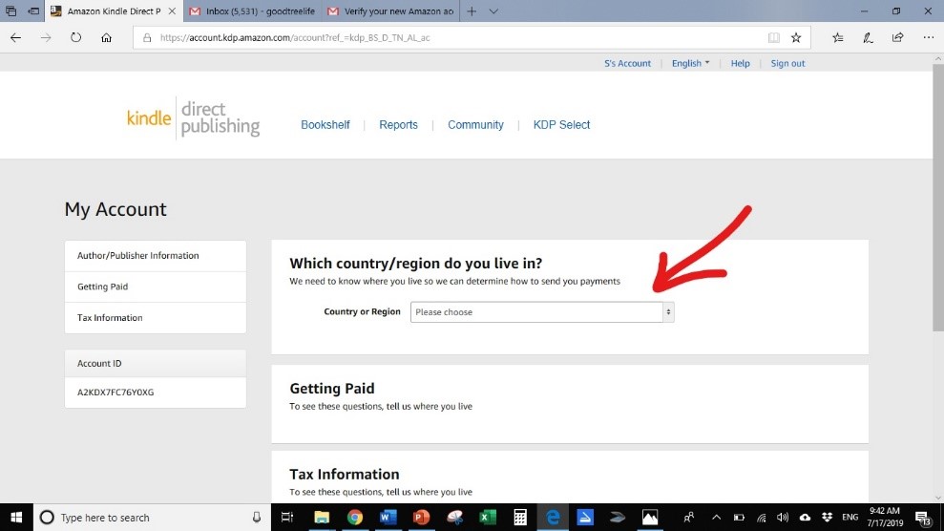Open the taskbar clock and date

[885, 518]
